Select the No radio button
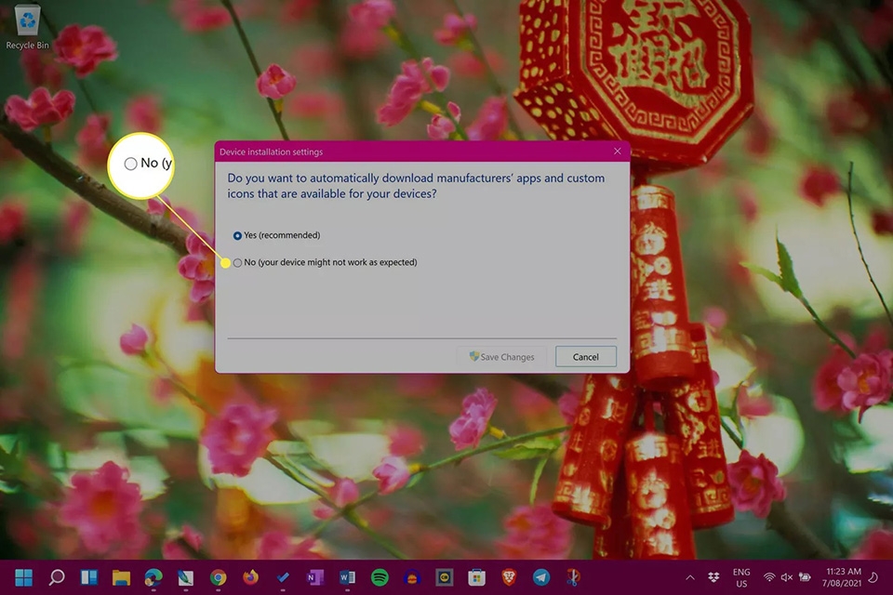This screenshot has width=893, height=595. [237, 262]
